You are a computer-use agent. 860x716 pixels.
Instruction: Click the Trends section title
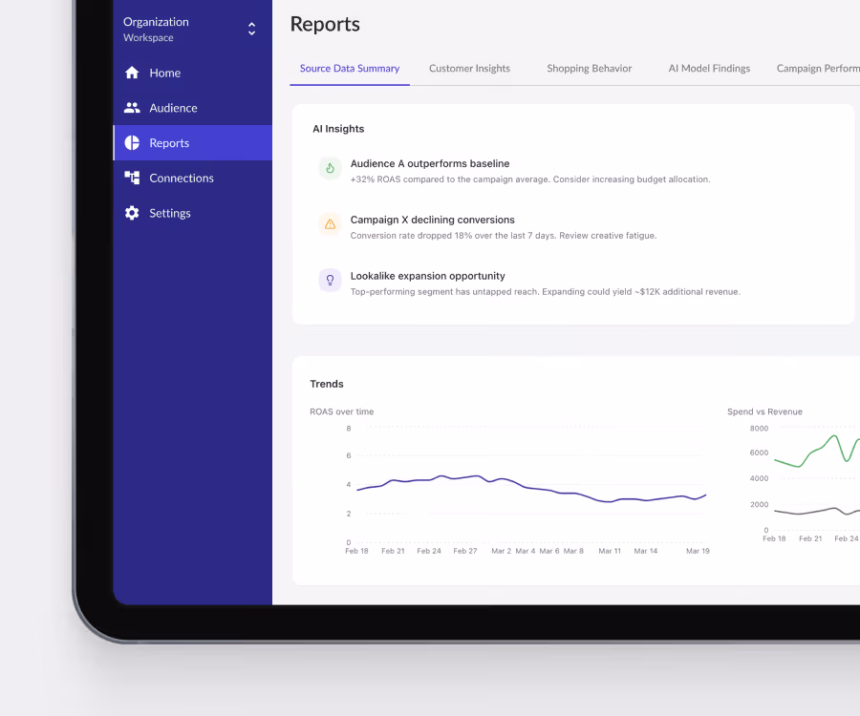click(327, 384)
